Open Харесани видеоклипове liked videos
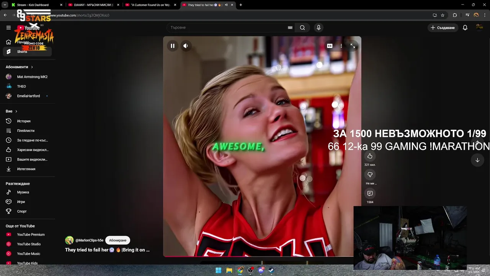 (x=27, y=150)
